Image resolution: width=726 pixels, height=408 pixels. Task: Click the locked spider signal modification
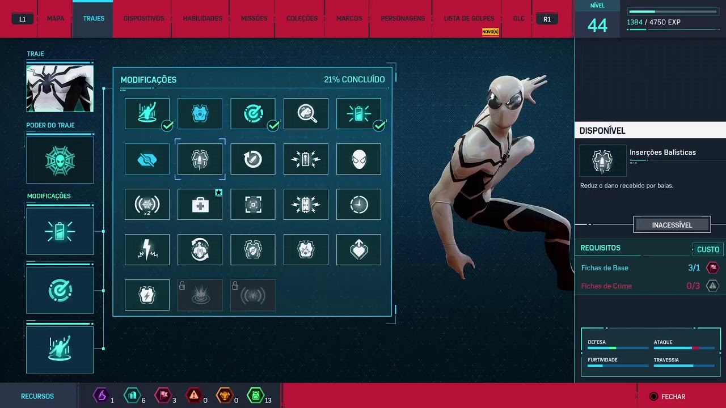coord(253,295)
